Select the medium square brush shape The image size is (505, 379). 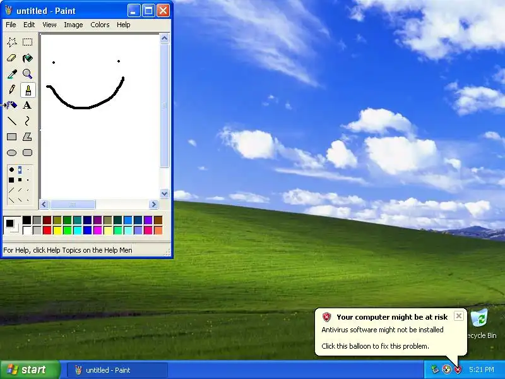click(20, 180)
